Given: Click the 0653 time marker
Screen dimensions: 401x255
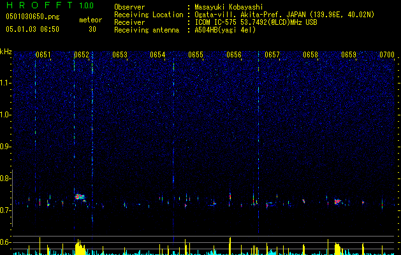Looking at the screenshot, I should 120,55.
